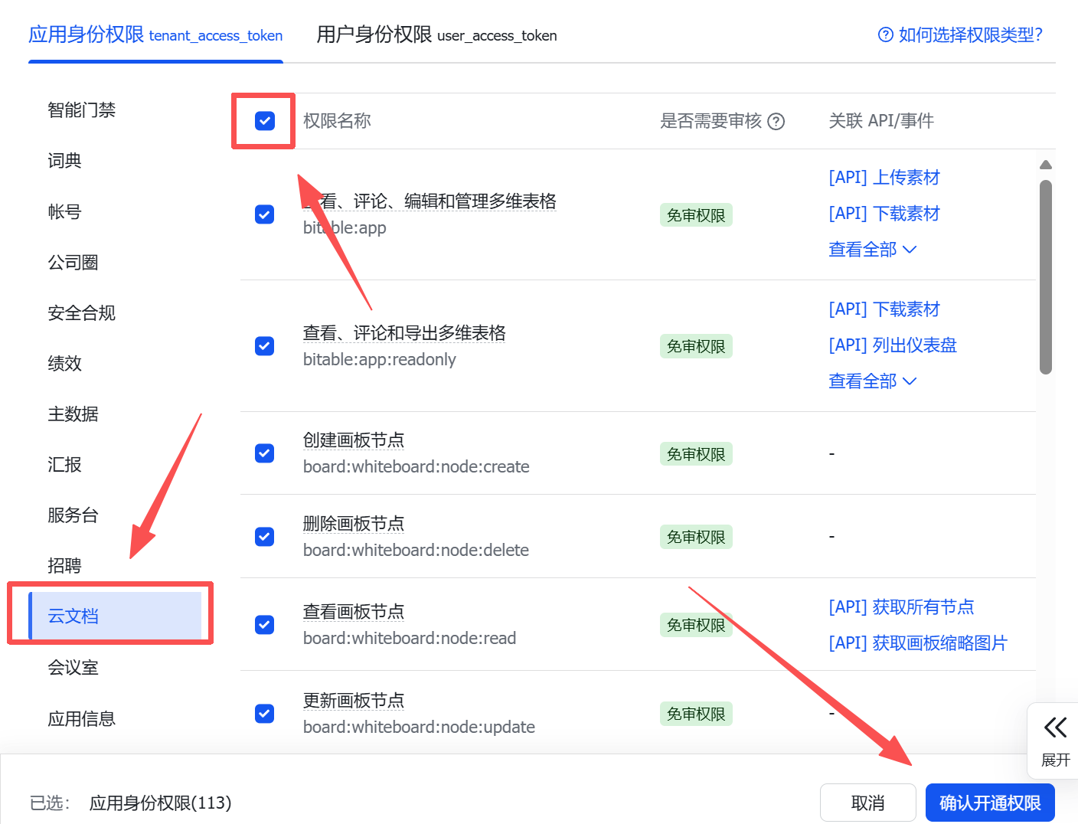This screenshot has height=824, width=1078.
Task: Open the 如何选择权限类型? help link
Action: [x=970, y=34]
